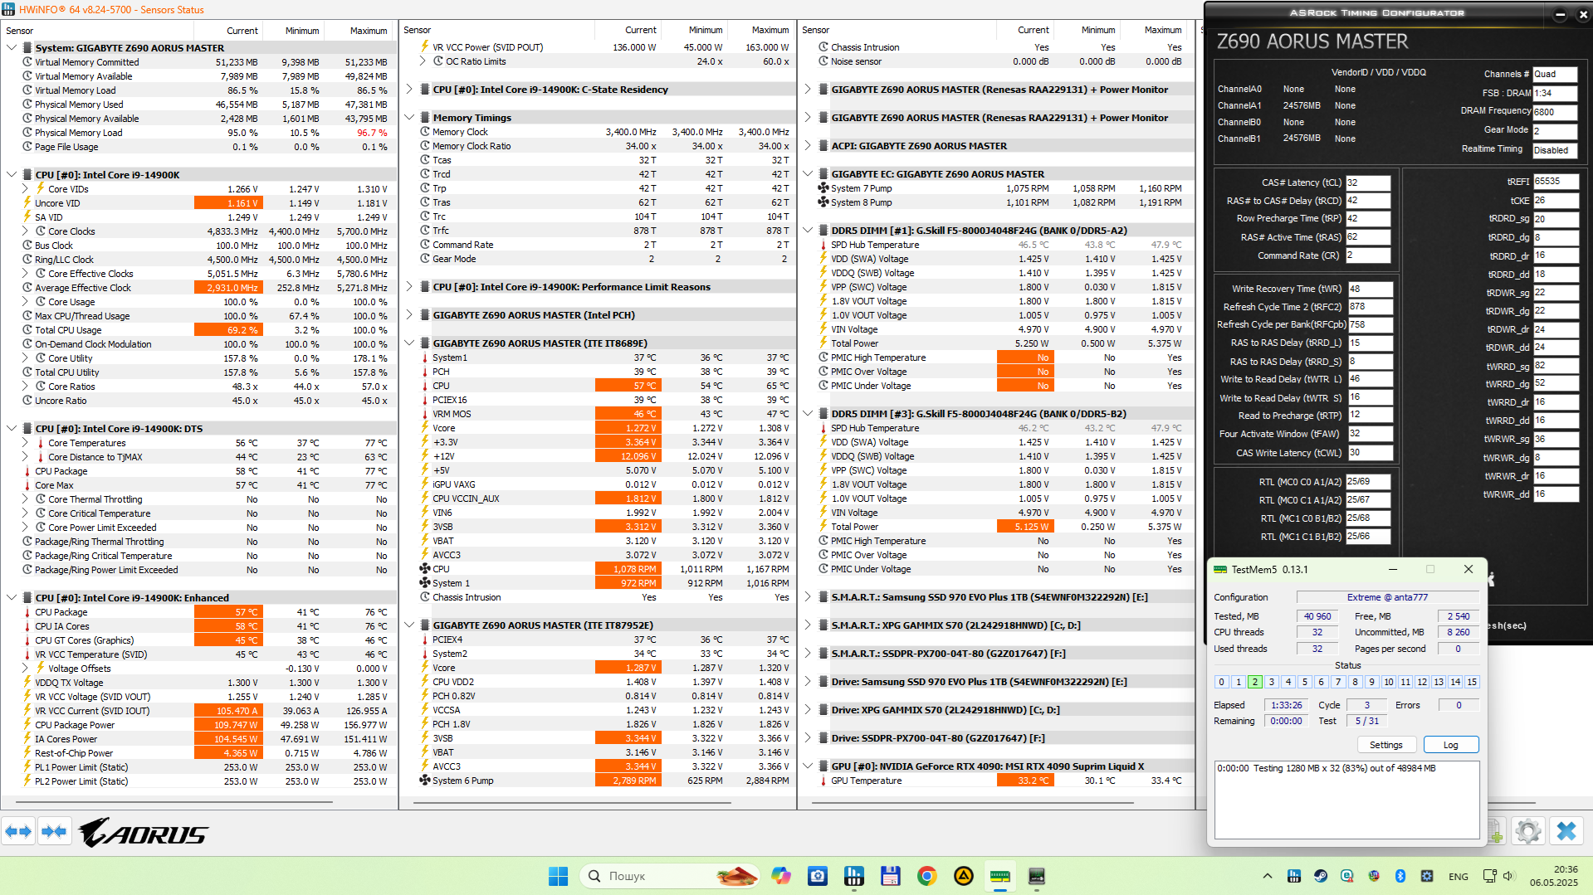
Task: Expand the Core Clocks row
Action: (25, 231)
